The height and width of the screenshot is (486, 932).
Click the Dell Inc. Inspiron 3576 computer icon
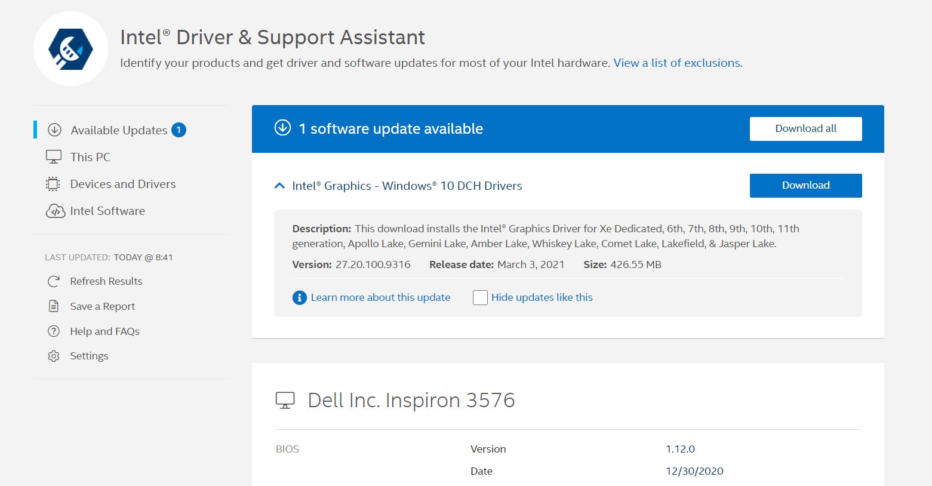[285, 400]
